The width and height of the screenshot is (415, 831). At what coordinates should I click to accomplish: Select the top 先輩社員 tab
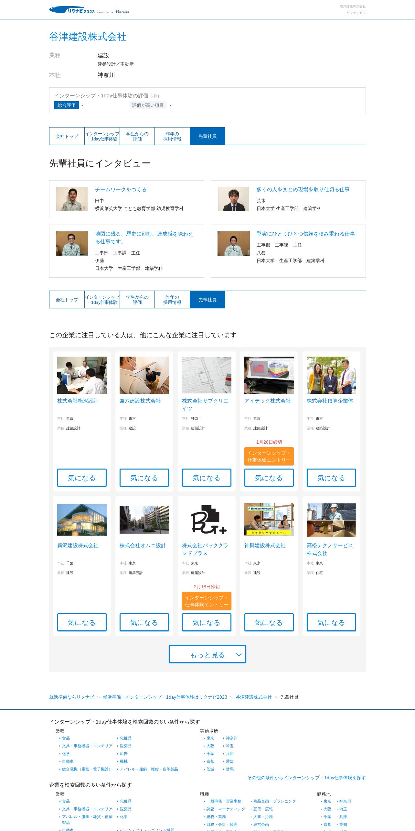(x=207, y=136)
